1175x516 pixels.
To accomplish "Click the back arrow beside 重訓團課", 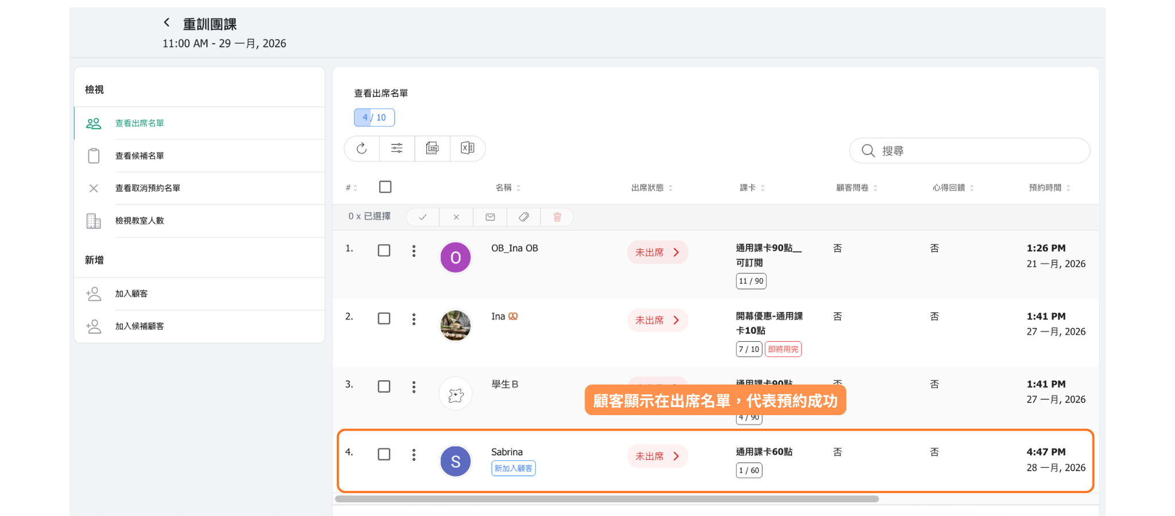I will [x=167, y=23].
